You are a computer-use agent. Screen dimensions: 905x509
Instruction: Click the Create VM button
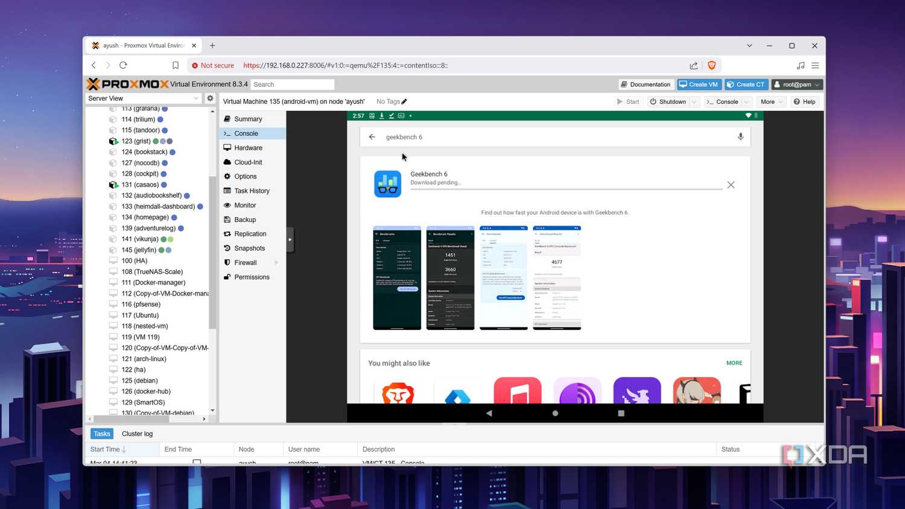pos(699,84)
